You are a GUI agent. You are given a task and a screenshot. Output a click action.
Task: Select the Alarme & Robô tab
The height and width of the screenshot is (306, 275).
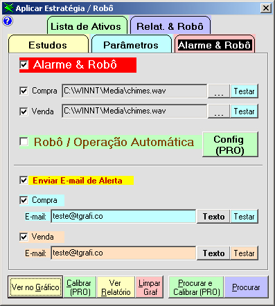(214, 44)
